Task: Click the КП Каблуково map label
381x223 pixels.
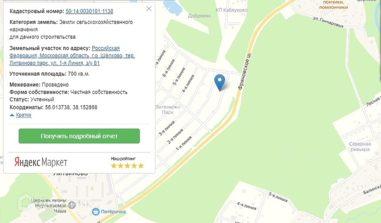Action: [x=231, y=10]
